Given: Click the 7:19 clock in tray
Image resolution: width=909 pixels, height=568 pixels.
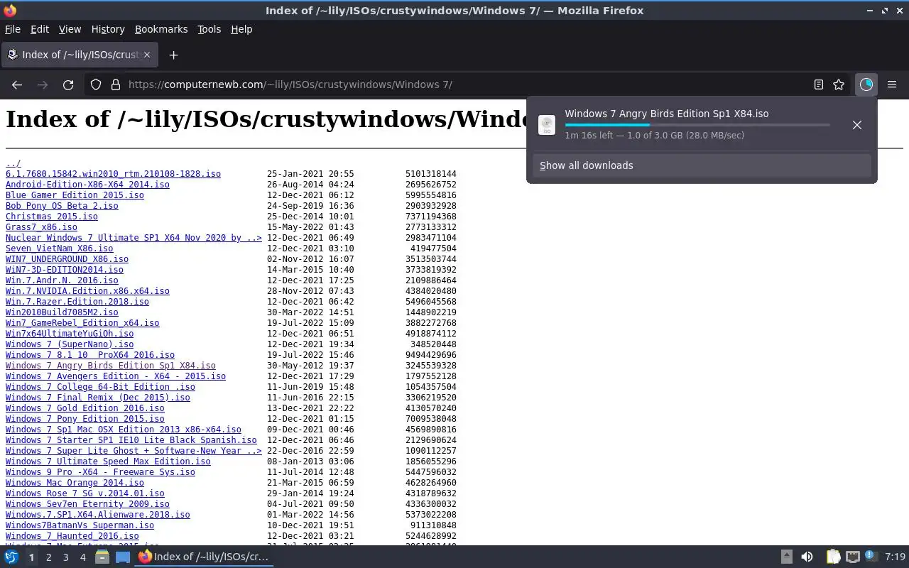Looking at the screenshot, I should 896,557.
